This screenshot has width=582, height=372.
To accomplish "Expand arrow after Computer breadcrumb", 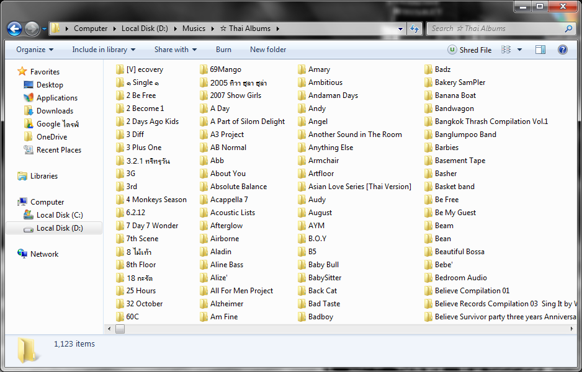I will coord(114,29).
